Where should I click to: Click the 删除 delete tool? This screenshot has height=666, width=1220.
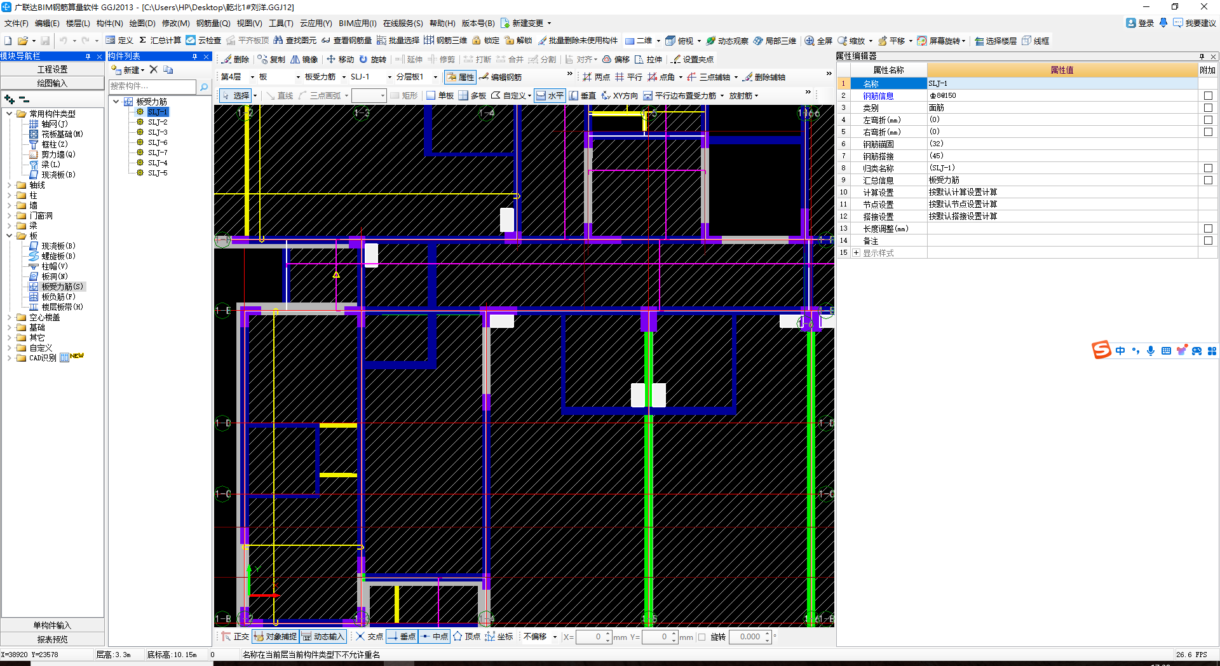click(x=235, y=59)
